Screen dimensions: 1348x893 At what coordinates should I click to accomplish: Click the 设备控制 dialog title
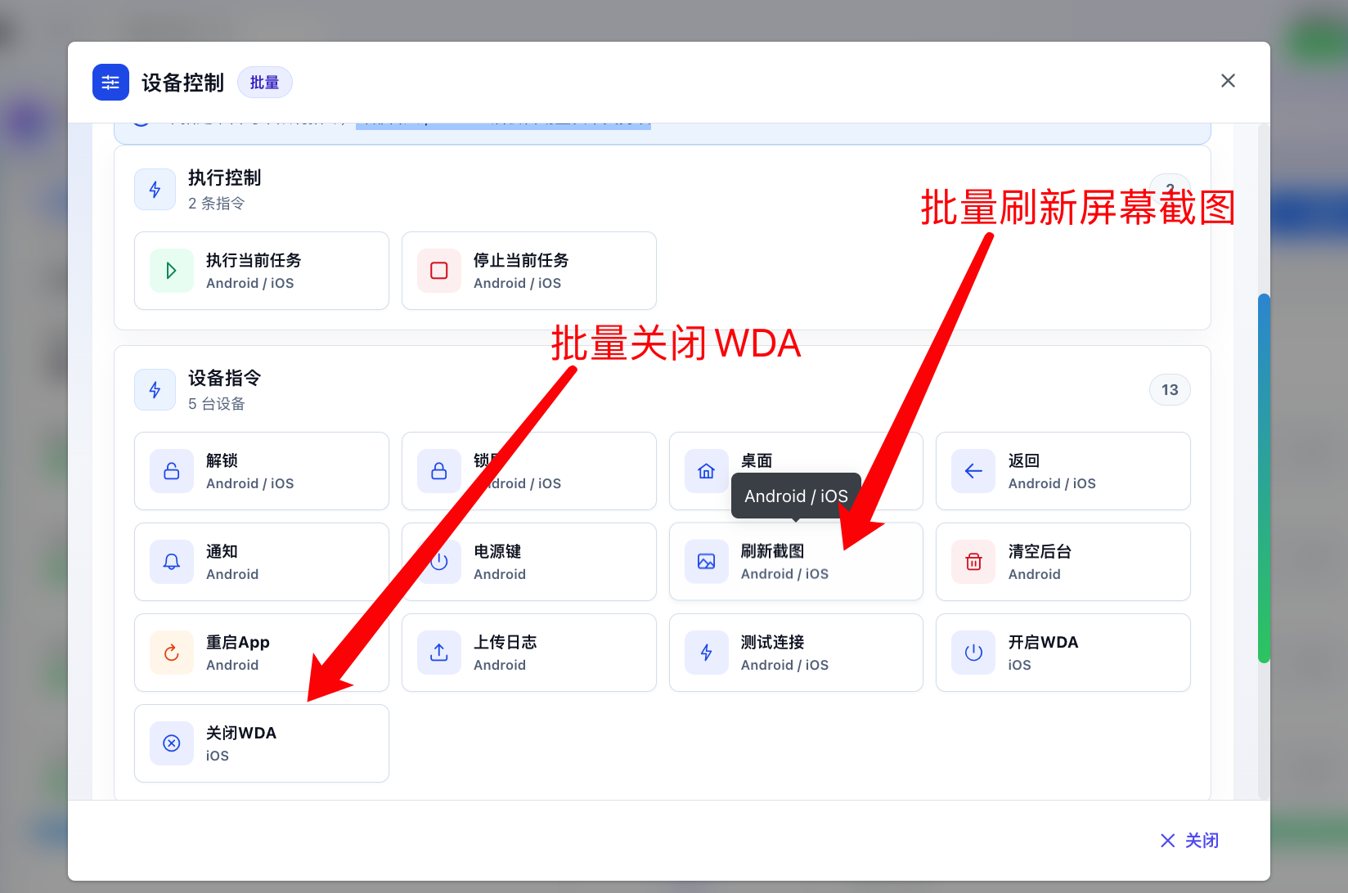tap(182, 83)
